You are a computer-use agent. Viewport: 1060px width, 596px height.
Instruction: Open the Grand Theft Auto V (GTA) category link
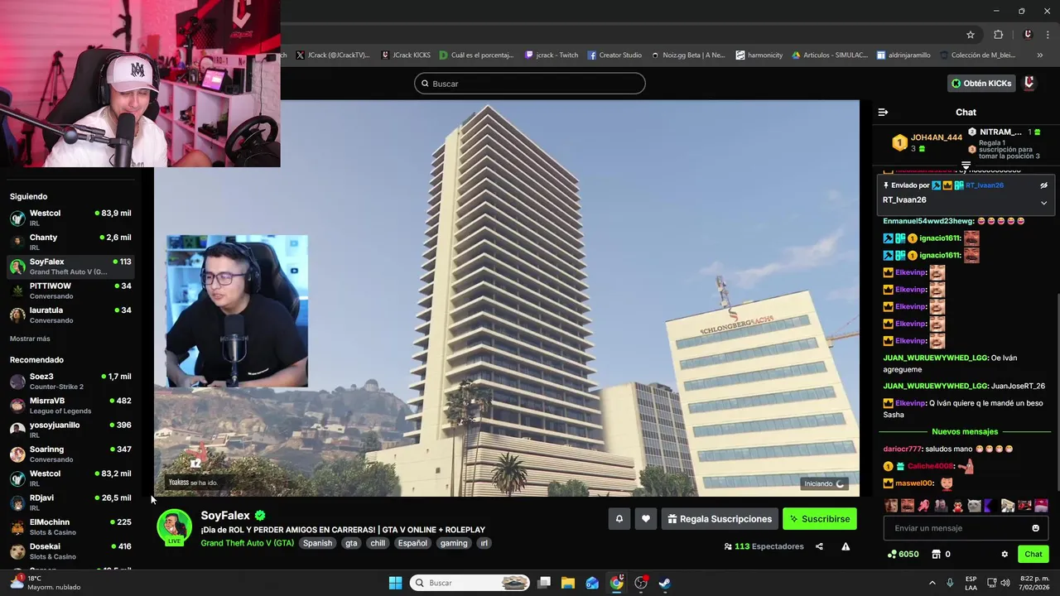[x=247, y=543]
